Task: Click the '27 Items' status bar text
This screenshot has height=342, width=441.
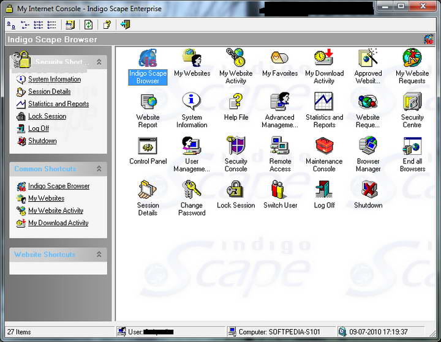Action: tap(19, 332)
